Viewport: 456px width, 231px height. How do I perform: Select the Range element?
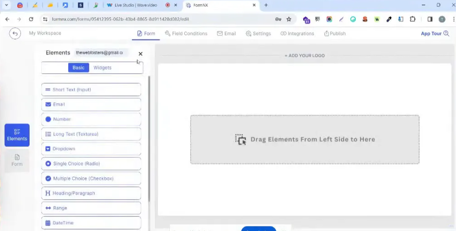pos(91,208)
